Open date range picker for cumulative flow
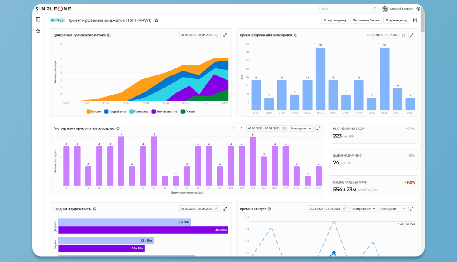457x262 pixels. pyautogui.click(x=200, y=35)
